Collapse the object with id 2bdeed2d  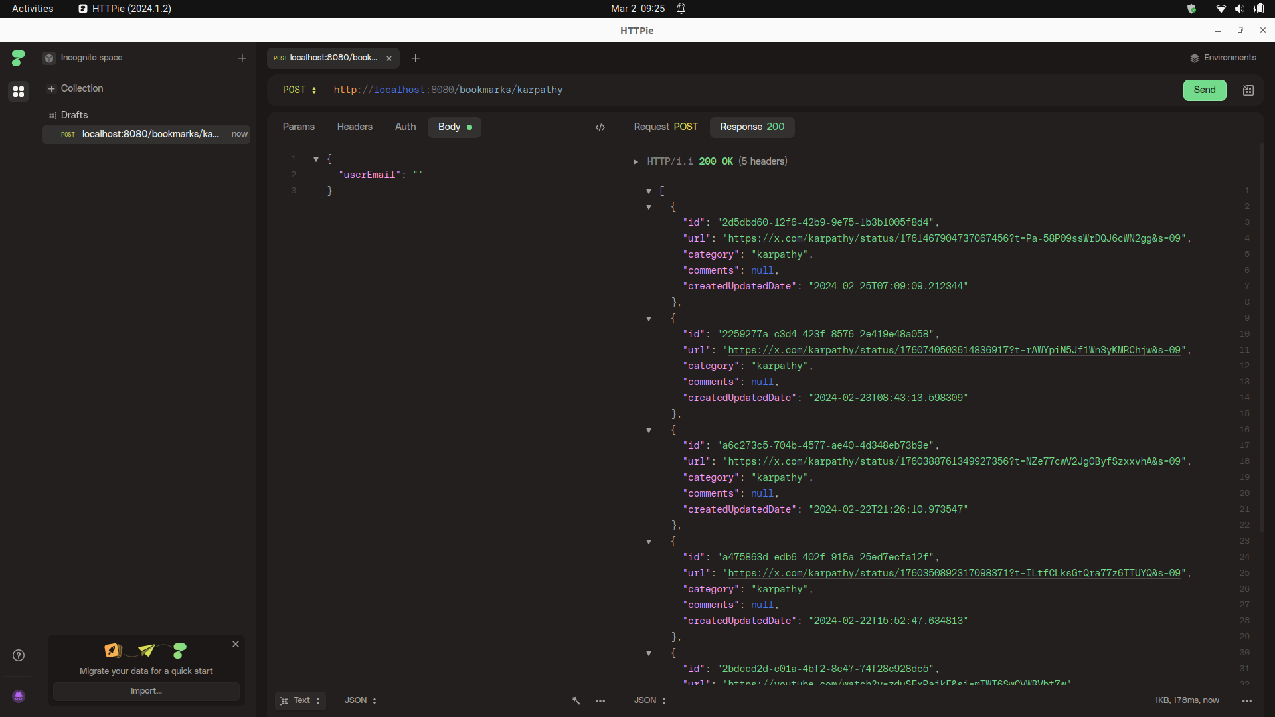(649, 653)
